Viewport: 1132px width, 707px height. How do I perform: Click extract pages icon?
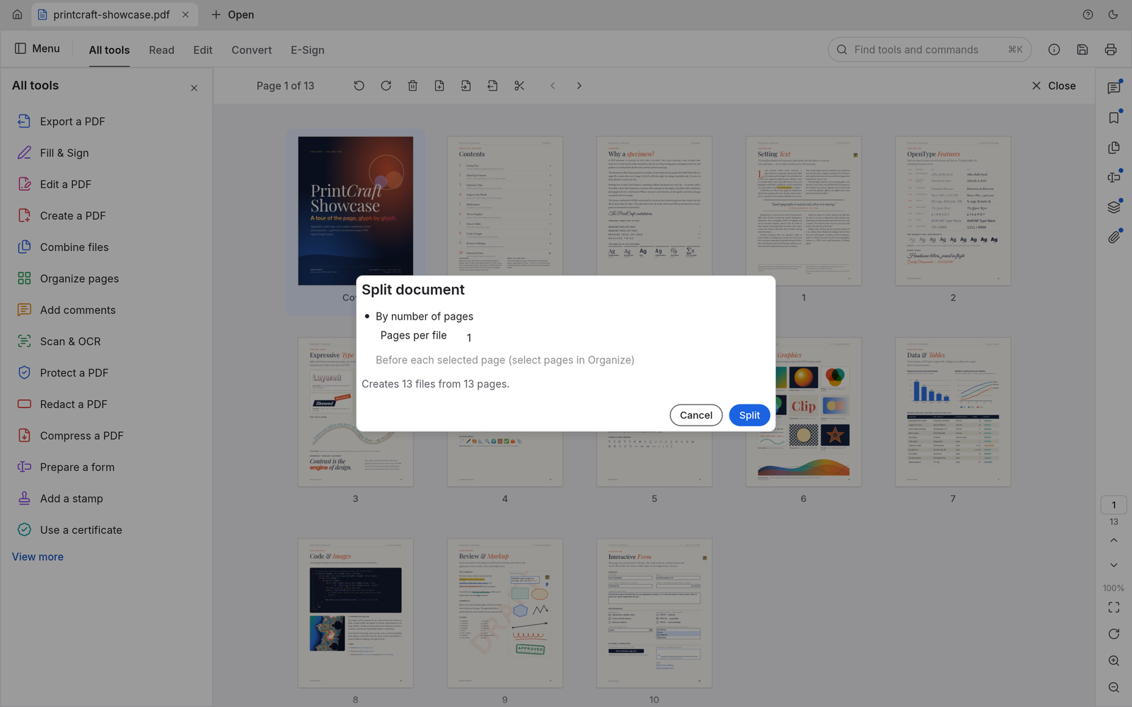(492, 86)
